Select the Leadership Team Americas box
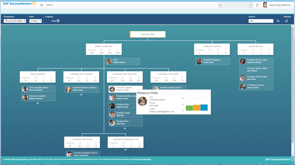The image size is (295, 165). [x=81, y=77]
